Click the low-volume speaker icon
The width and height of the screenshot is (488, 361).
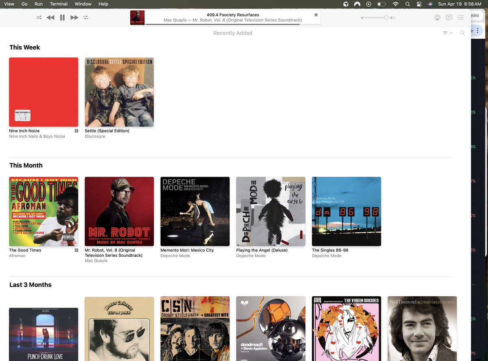click(x=362, y=18)
